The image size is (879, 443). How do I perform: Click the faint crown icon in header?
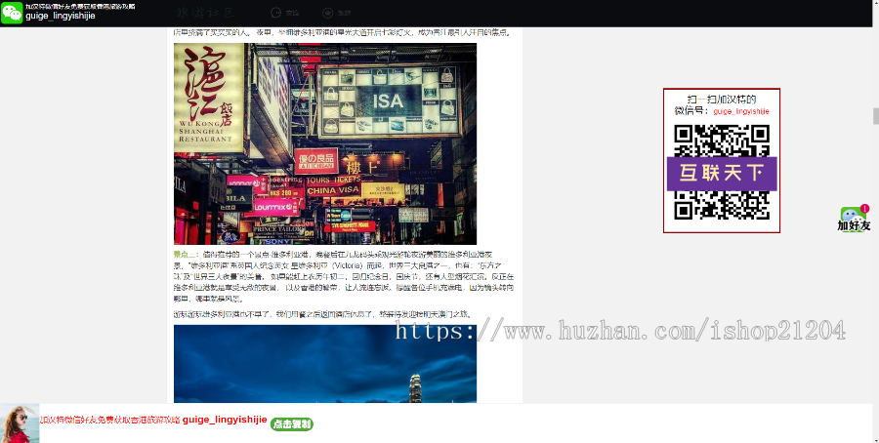click(x=328, y=13)
